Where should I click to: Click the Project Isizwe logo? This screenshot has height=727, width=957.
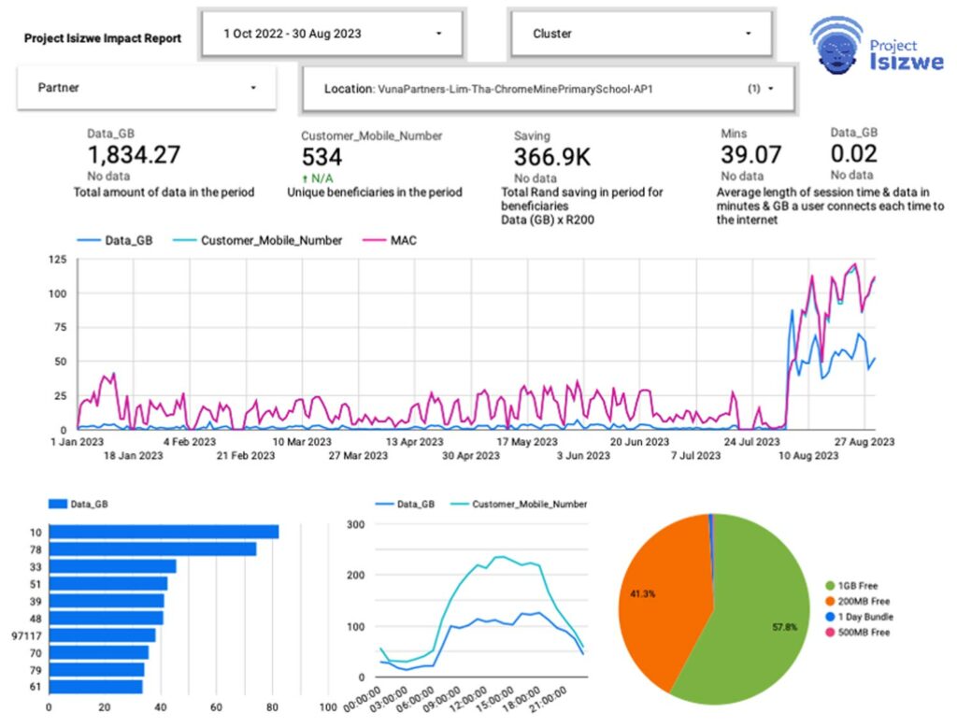[877, 47]
